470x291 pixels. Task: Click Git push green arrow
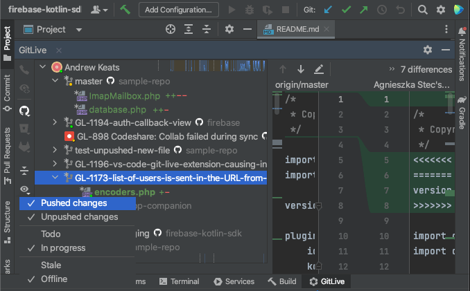(x=364, y=10)
